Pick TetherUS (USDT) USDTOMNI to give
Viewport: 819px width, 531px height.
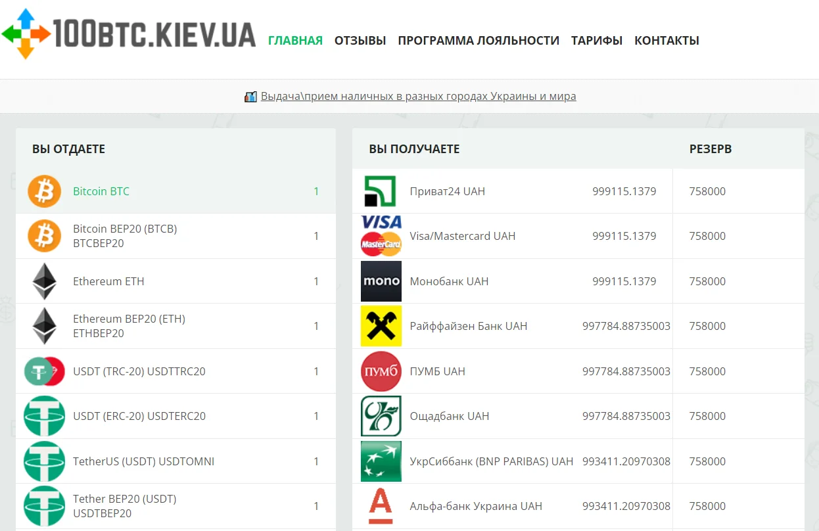175,461
